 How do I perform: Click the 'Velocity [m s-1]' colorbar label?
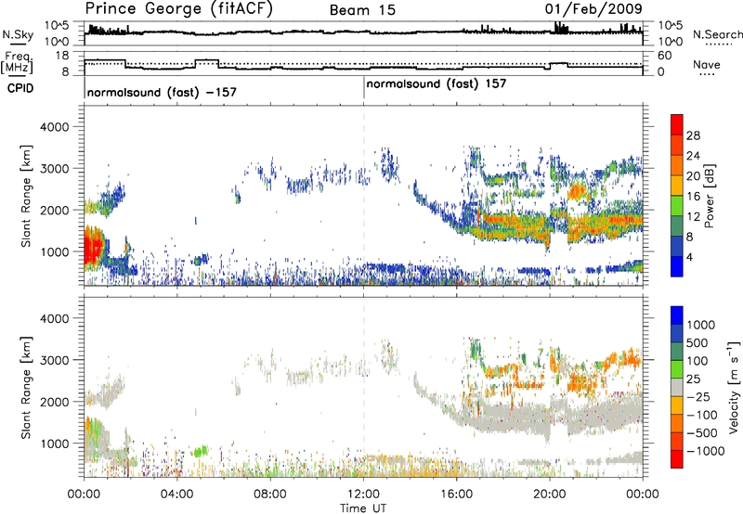734,387
